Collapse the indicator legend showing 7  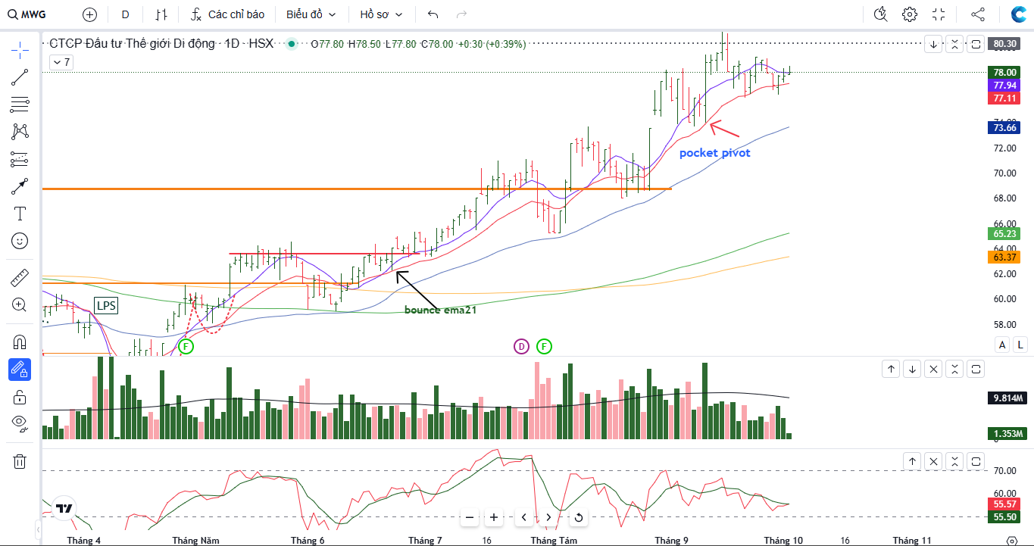(61, 62)
